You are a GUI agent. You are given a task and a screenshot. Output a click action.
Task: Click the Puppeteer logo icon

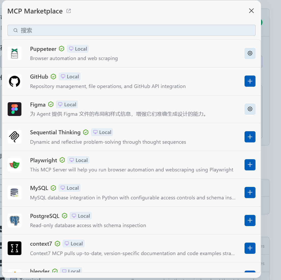[x=15, y=53]
